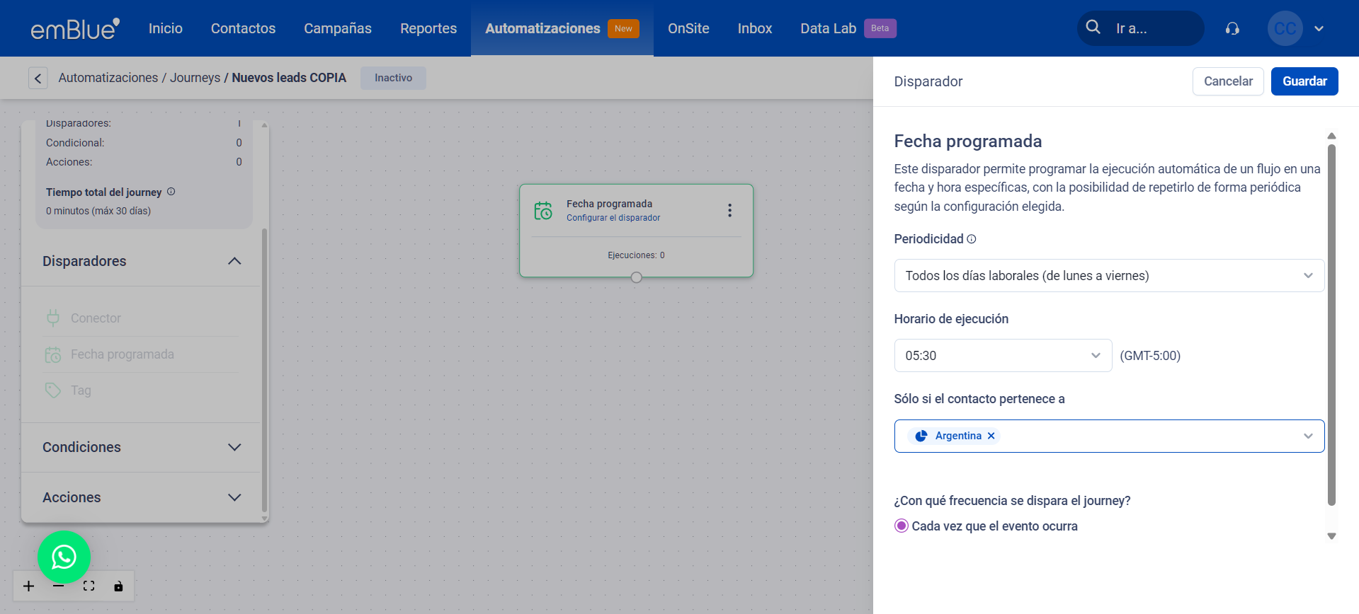Click the zoom out minus icon
This screenshot has height=614, width=1359.
pyautogui.click(x=59, y=586)
